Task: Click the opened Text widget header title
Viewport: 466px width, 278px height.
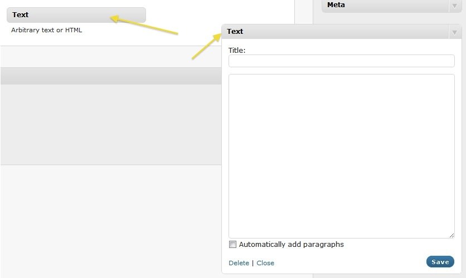Action: coord(235,32)
